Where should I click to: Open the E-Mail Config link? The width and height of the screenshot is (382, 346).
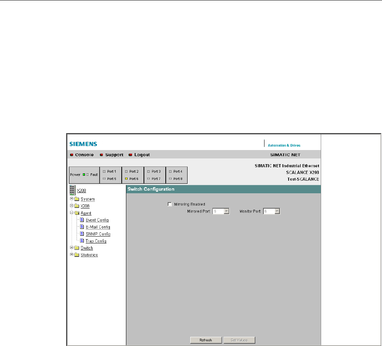98,227
